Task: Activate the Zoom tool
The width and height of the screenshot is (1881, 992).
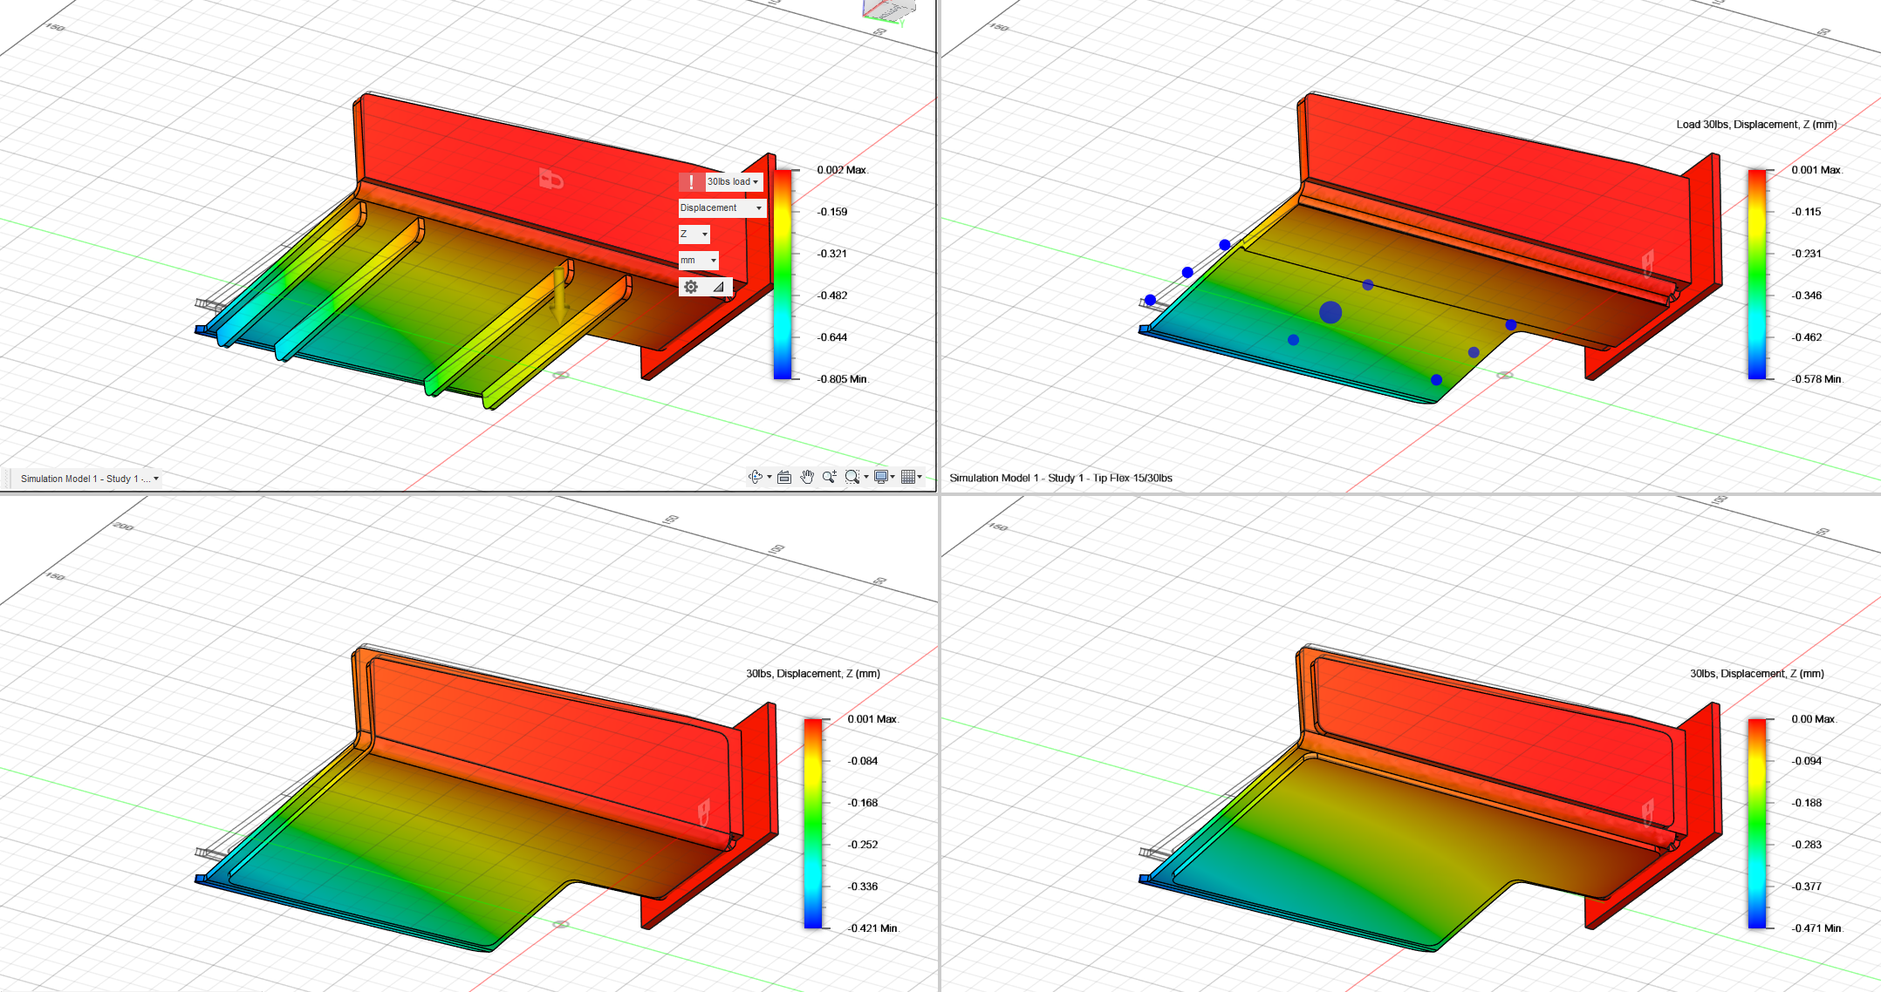Action: (x=830, y=477)
